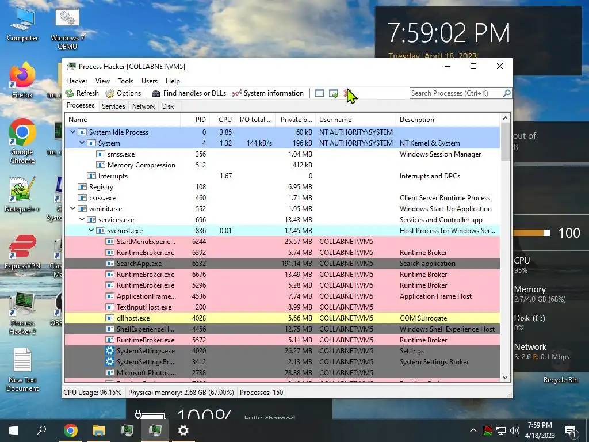Collapse the System Idle Process tree

pyautogui.click(x=73, y=132)
